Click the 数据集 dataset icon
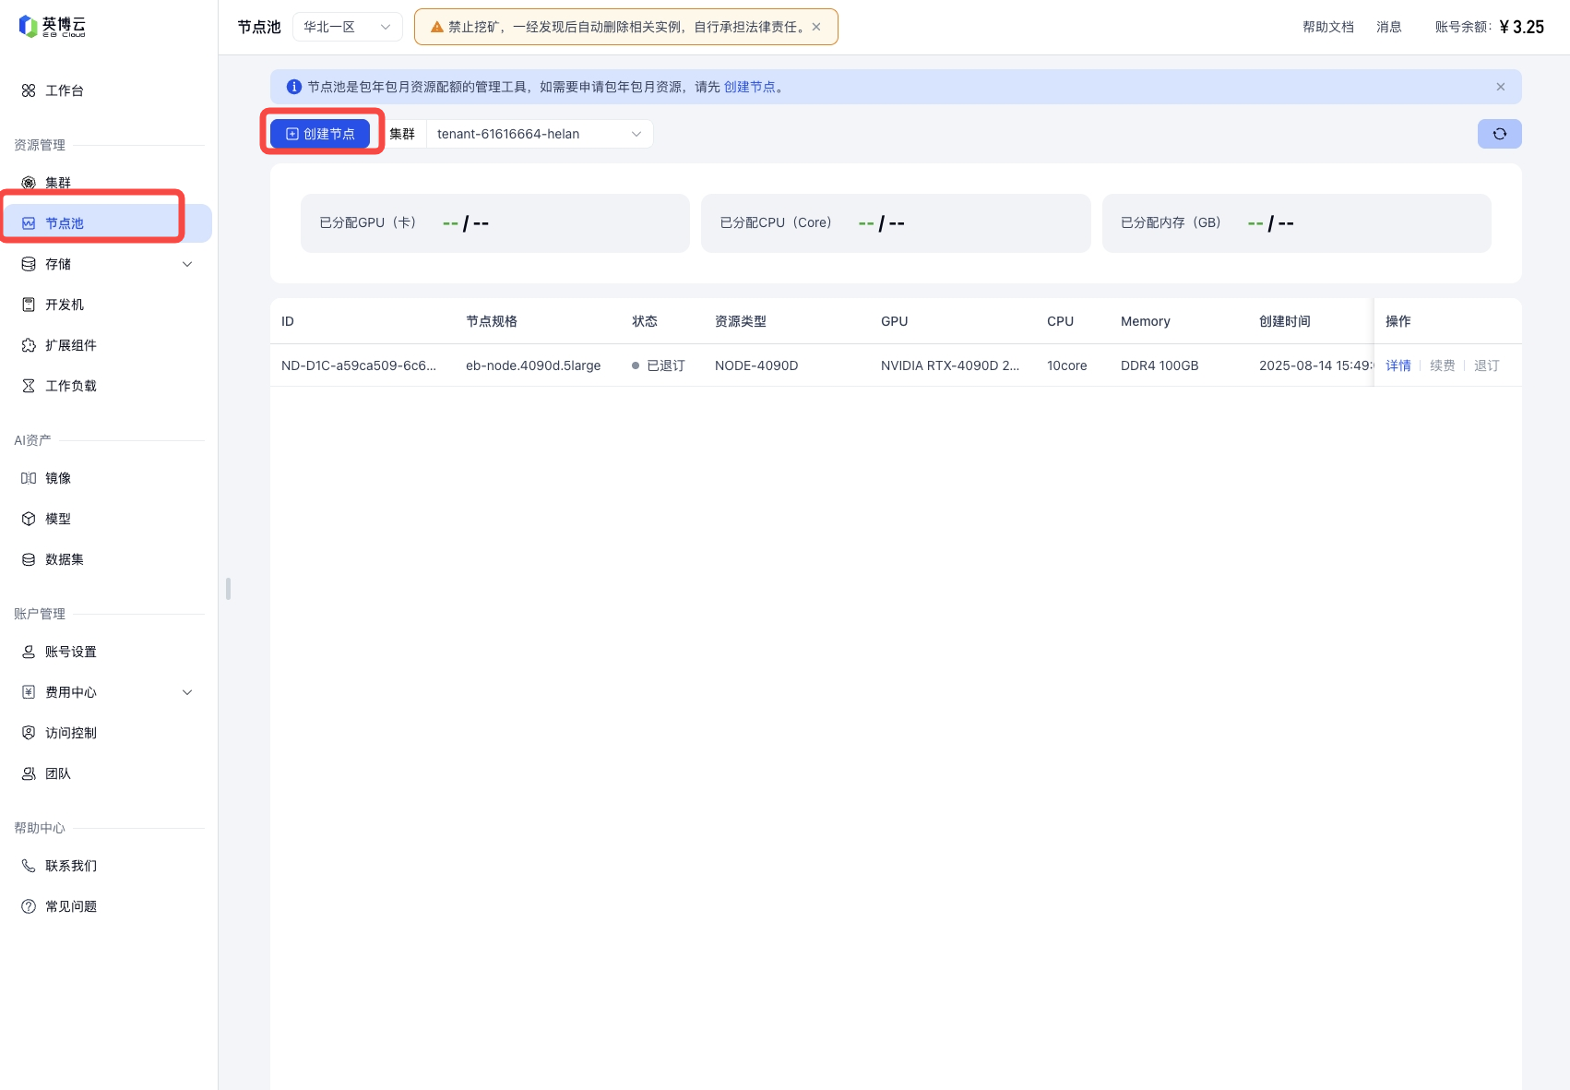The height and width of the screenshot is (1090, 1570). (29, 559)
